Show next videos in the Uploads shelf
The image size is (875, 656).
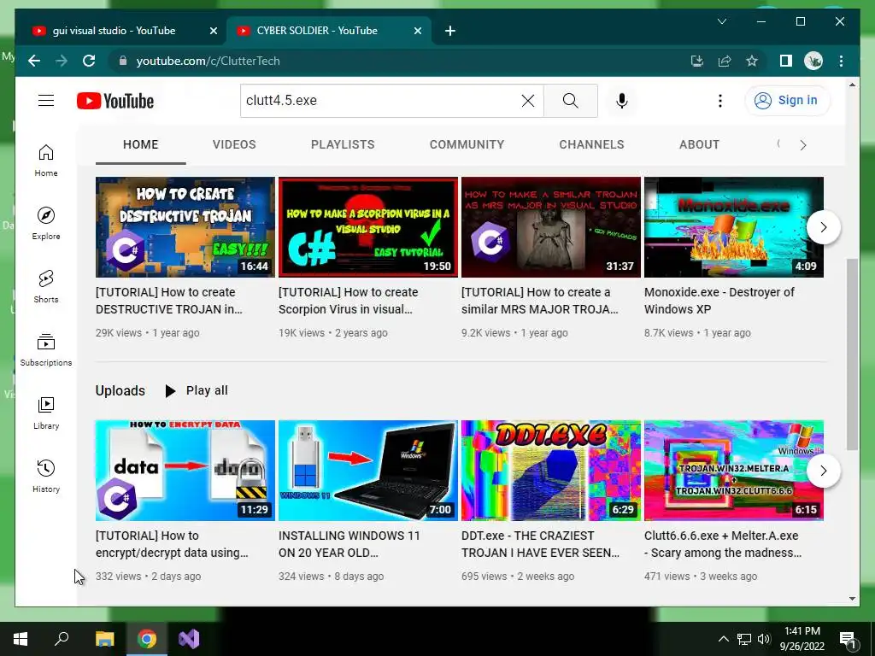(823, 471)
